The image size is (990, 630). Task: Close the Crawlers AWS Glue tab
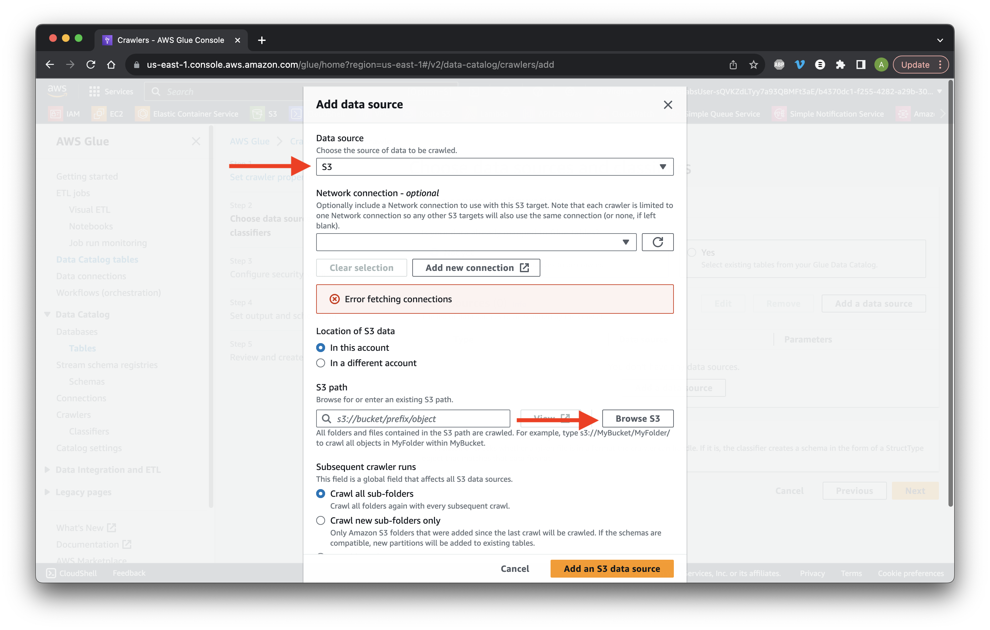237,40
